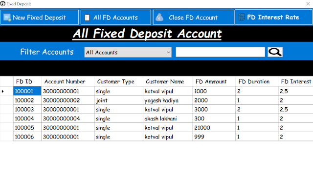
Task: Click FD amount 2000
Action: [214, 100]
